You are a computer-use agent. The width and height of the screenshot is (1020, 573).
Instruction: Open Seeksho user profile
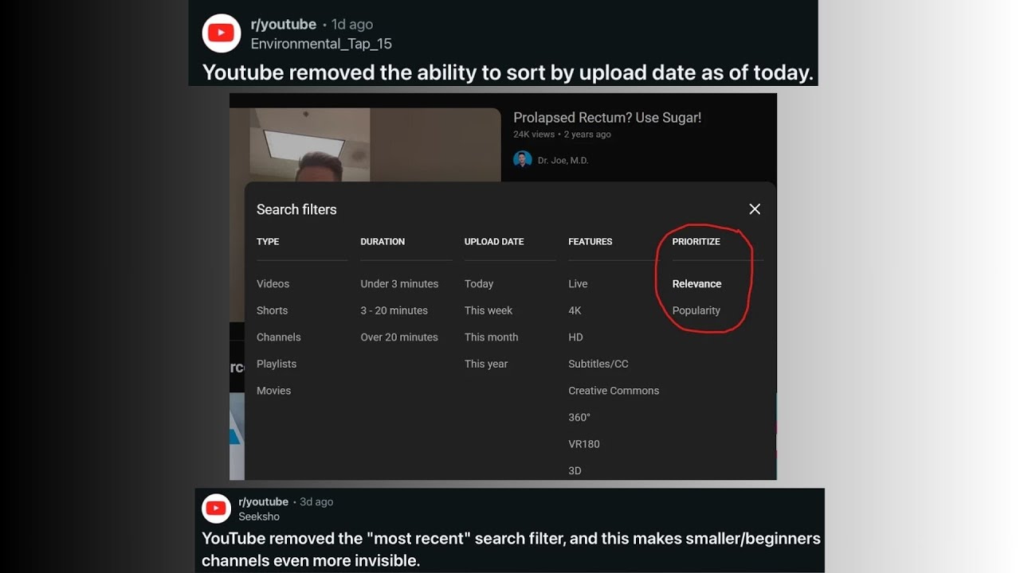pyautogui.click(x=259, y=516)
